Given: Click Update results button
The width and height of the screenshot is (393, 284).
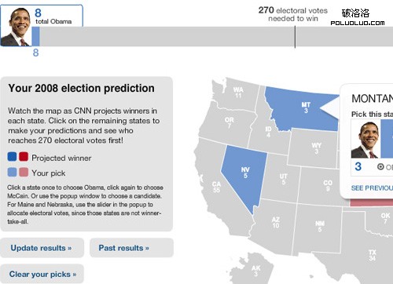Looking at the screenshot, I should [42, 248].
